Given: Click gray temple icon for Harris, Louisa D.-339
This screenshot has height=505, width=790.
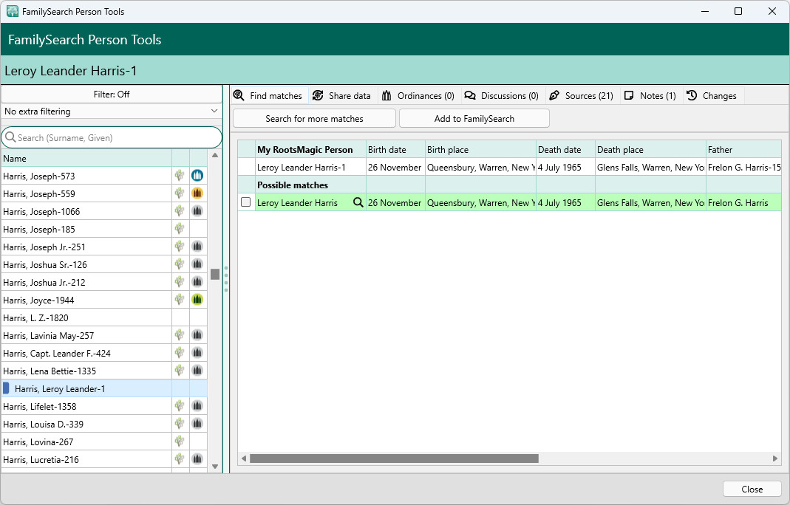Looking at the screenshot, I should pos(197,424).
